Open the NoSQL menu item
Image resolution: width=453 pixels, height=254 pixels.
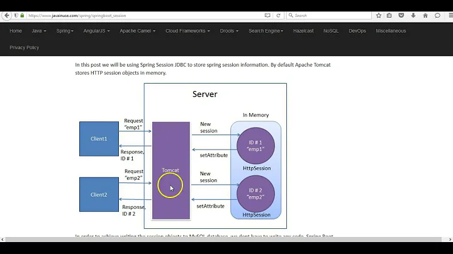331,31
